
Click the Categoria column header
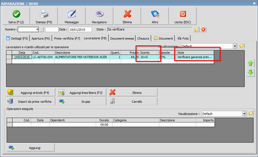pos(136,120)
